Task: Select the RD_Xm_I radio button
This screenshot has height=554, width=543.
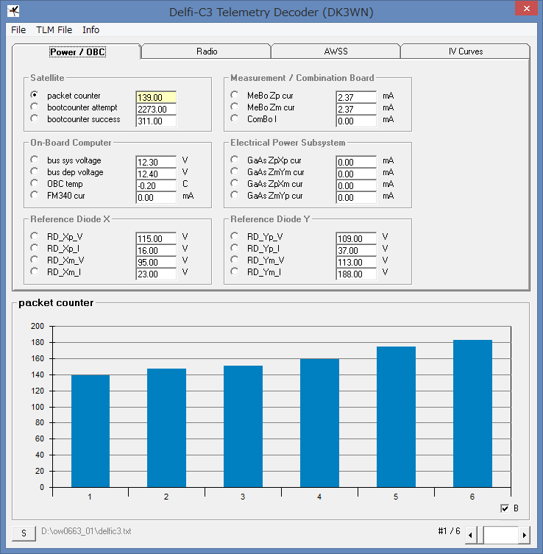Action: (35, 271)
